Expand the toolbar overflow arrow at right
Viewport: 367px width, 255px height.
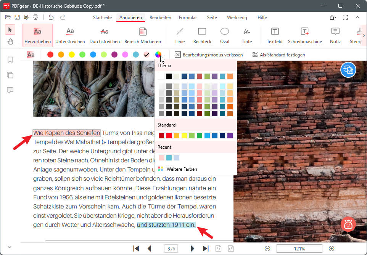(364, 35)
